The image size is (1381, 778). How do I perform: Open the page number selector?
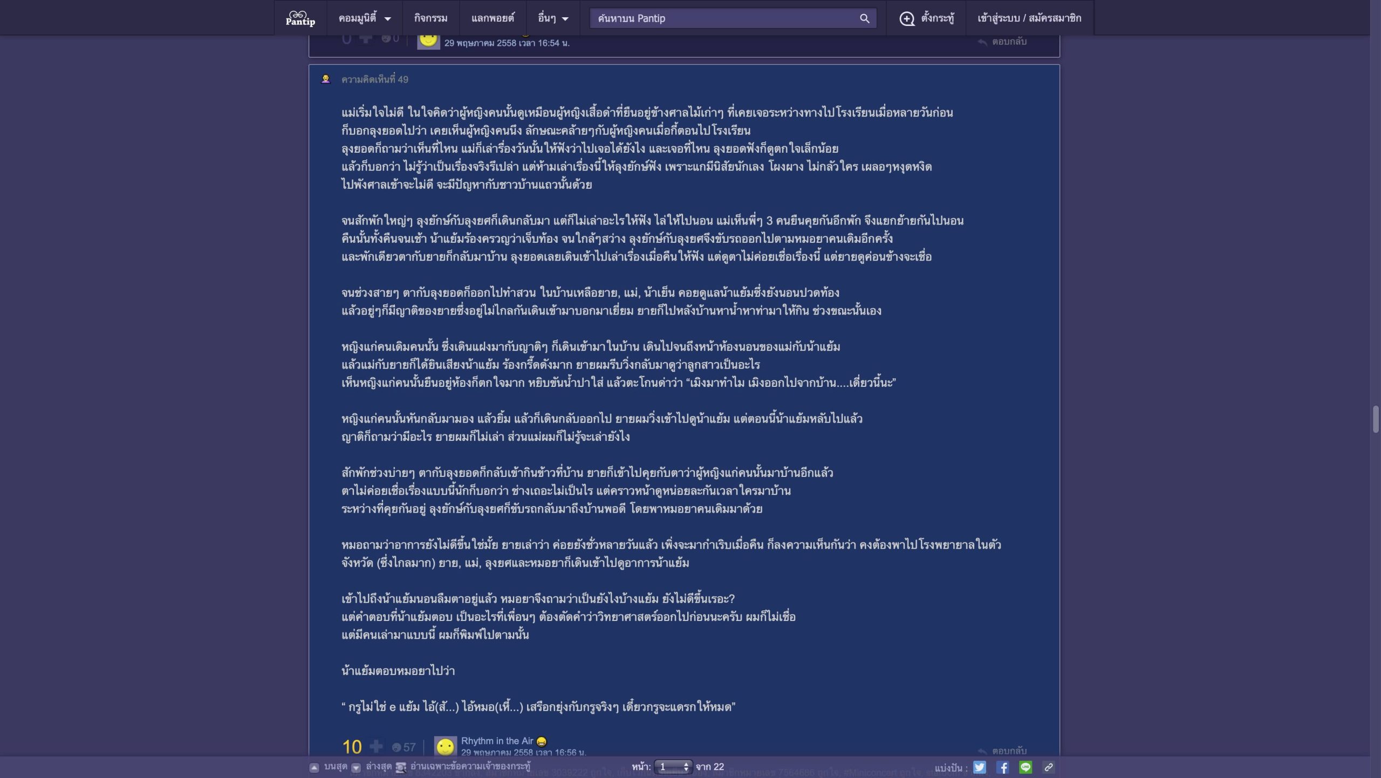pos(672,767)
